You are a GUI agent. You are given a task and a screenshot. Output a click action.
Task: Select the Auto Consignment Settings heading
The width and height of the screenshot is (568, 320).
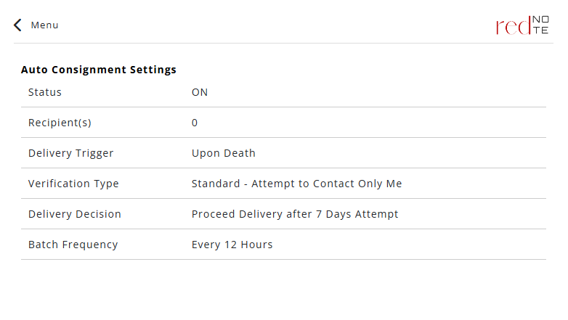pyautogui.click(x=99, y=70)
